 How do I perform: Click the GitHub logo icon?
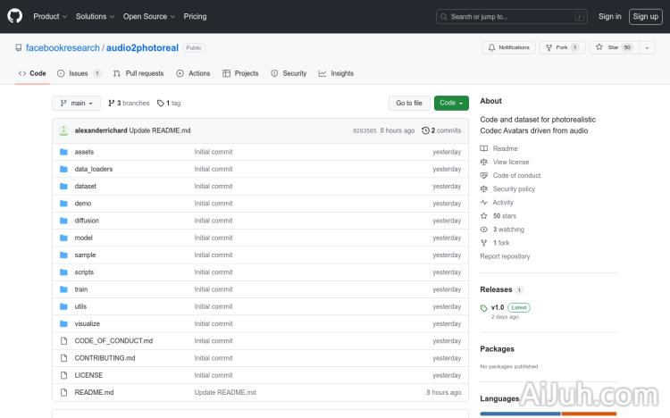(15, 16)
